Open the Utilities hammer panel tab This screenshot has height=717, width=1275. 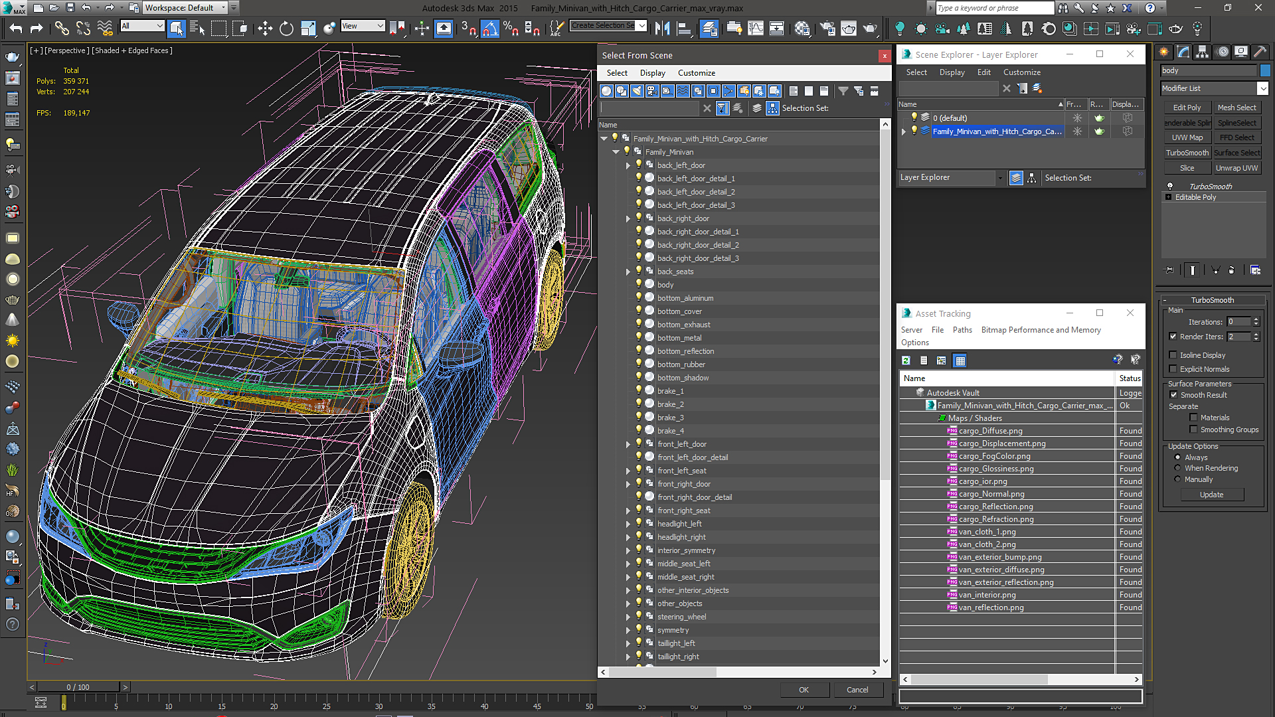[x=1260, y=52]
